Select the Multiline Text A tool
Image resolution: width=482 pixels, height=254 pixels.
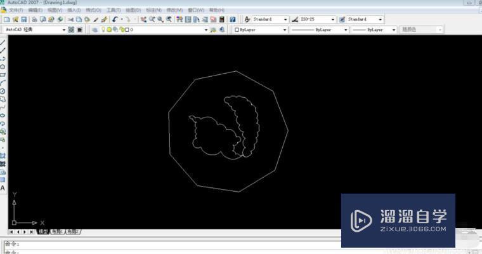(3, 188)
